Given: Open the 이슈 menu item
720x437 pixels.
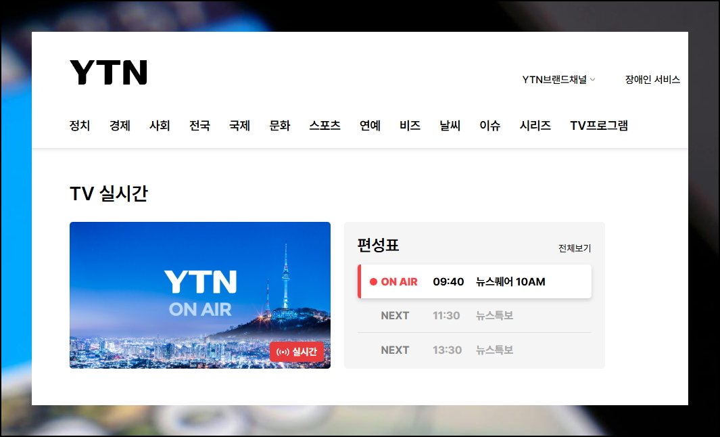Looking at the screenshot, I should (x=490, y=125).
